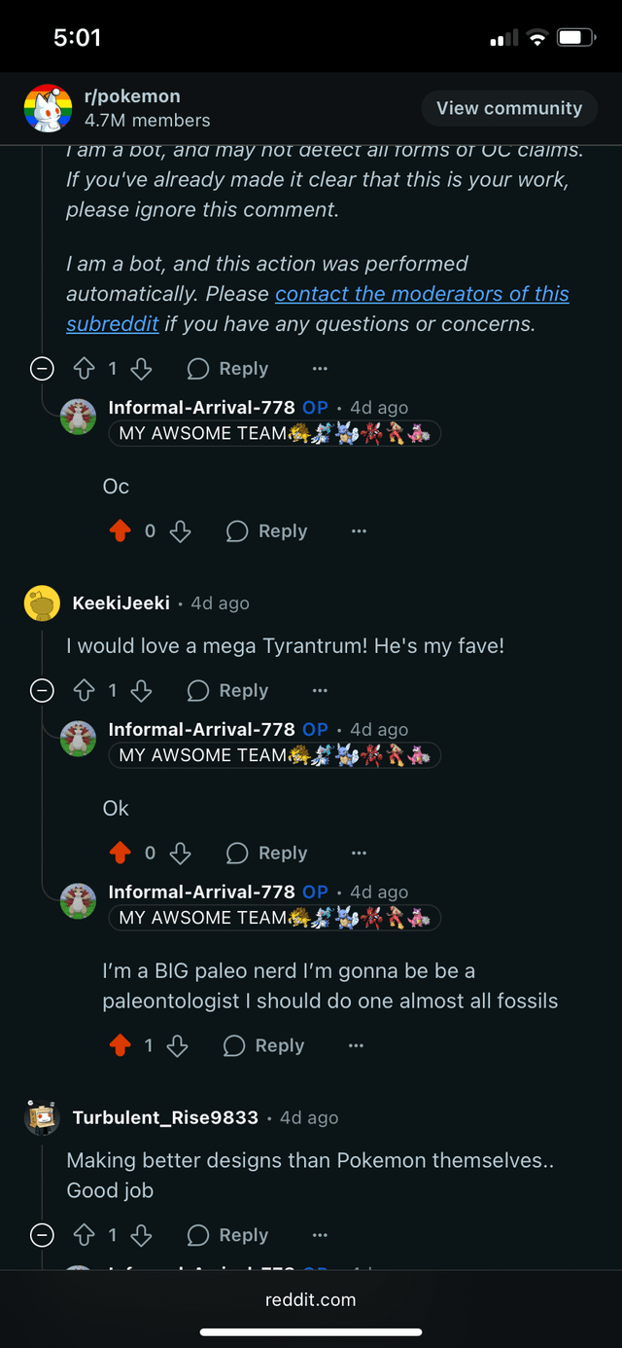Screen dimensions: 622x1348
Task: Downvote the paleontologist reply
Action: [177, 1046]
